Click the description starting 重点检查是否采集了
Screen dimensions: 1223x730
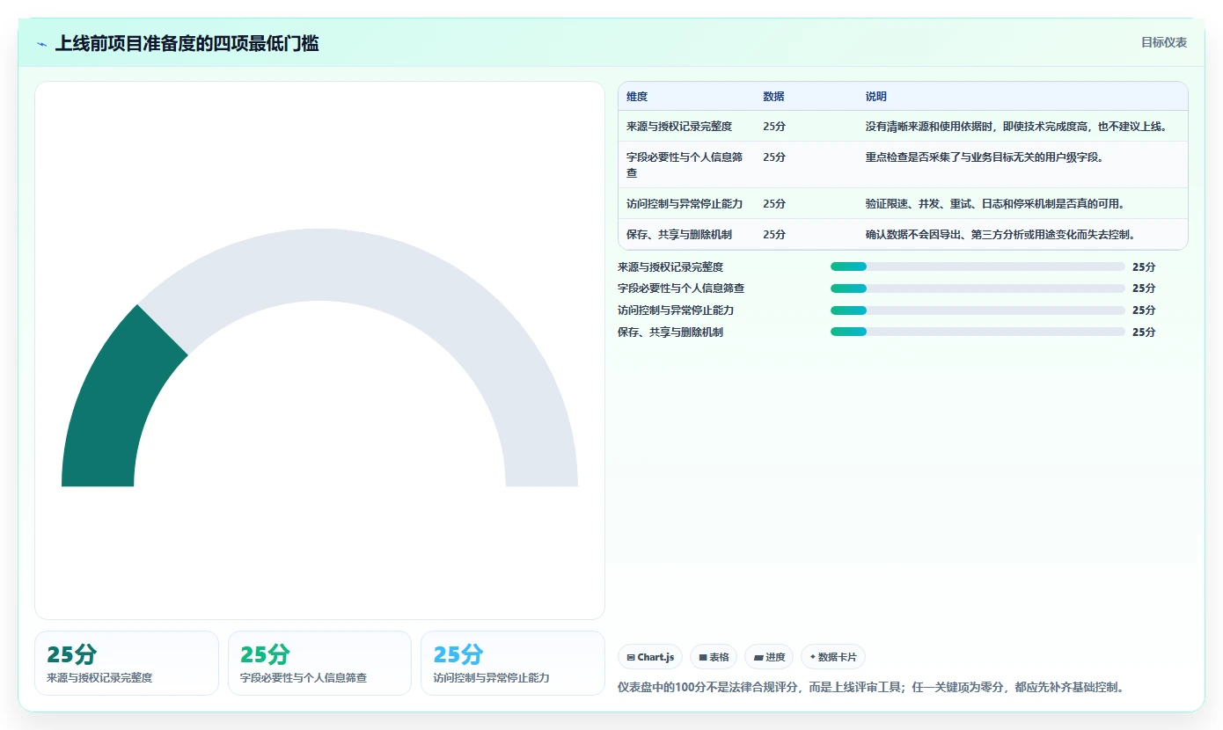(984, 157)
